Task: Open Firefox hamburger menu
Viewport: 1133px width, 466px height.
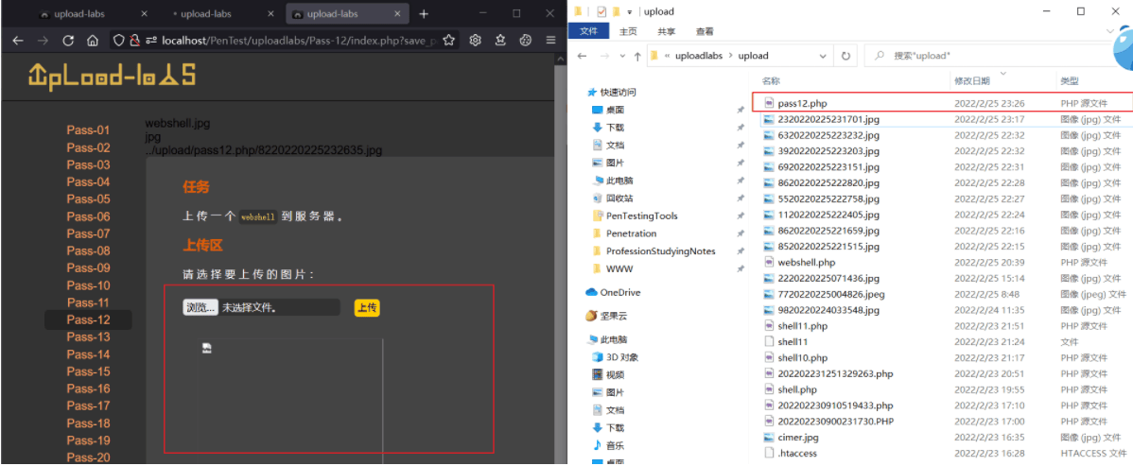Action: pos(550,41)
